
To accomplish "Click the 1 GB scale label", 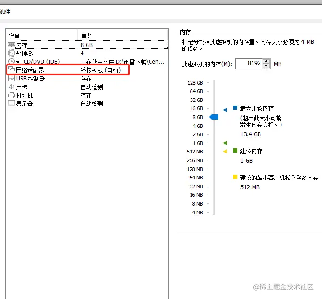I will pyautogui.click(x=198, y=143).
